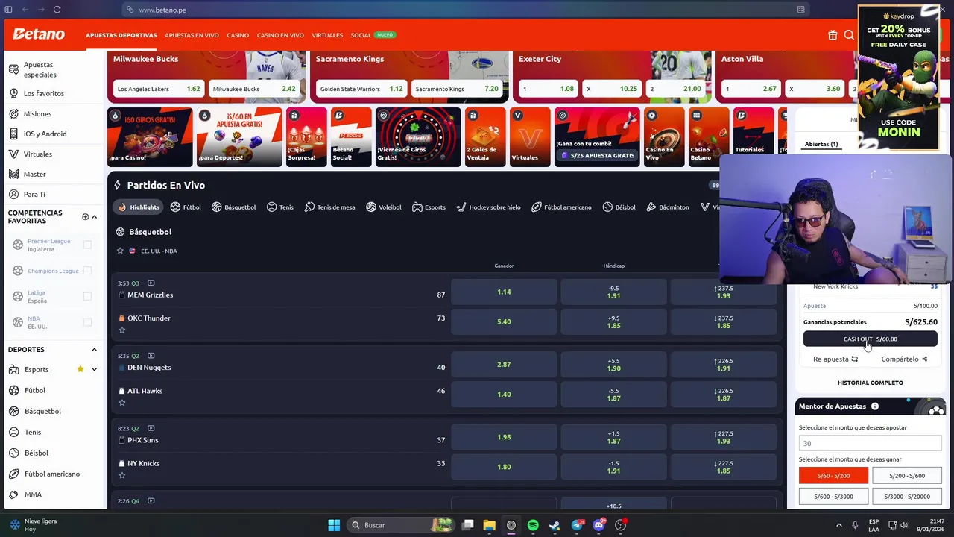Open the Windows Start menu
The width and height of the screenshot is (954, 537).
334,525
